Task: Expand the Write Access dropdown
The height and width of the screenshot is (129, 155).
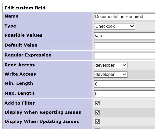Action: pos(111,74)
